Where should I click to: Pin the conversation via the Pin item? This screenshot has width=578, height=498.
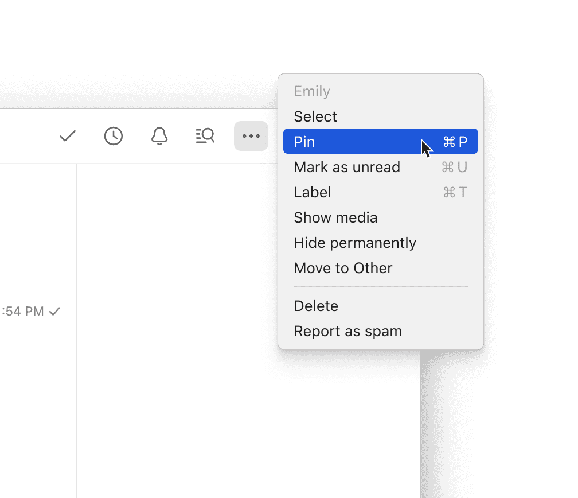coord(304,142)
